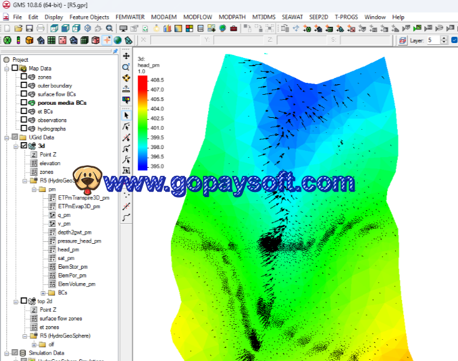This screenshot has height=361, width=458.
Task: Select the Map module icon
Action: (x=107, y=40)
